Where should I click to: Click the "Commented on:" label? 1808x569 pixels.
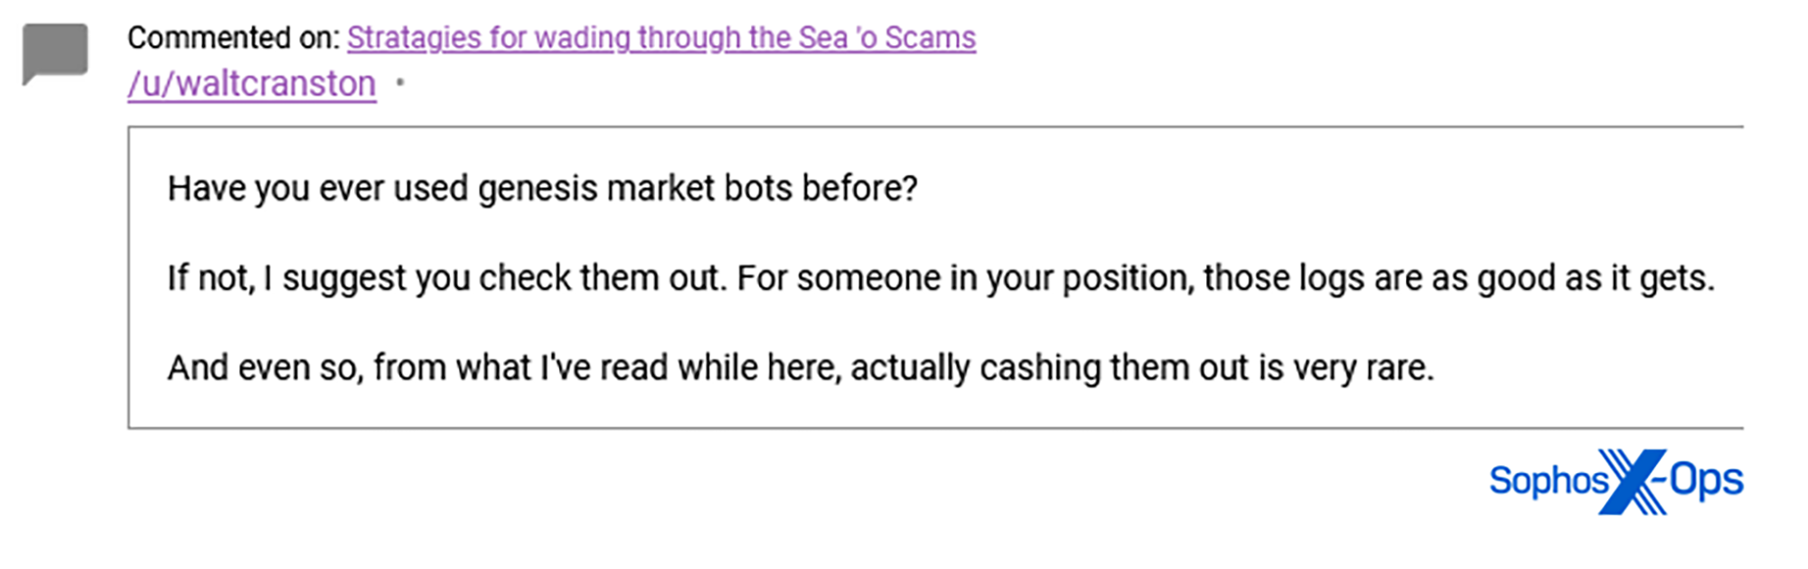[233, 38]
